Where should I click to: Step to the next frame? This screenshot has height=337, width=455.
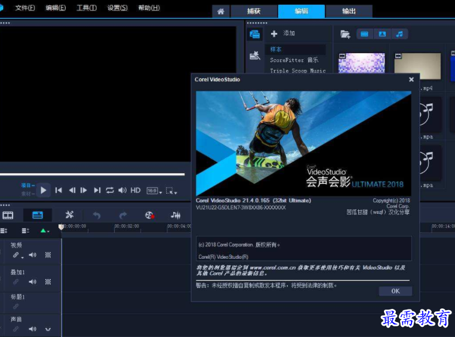point(84,191)
